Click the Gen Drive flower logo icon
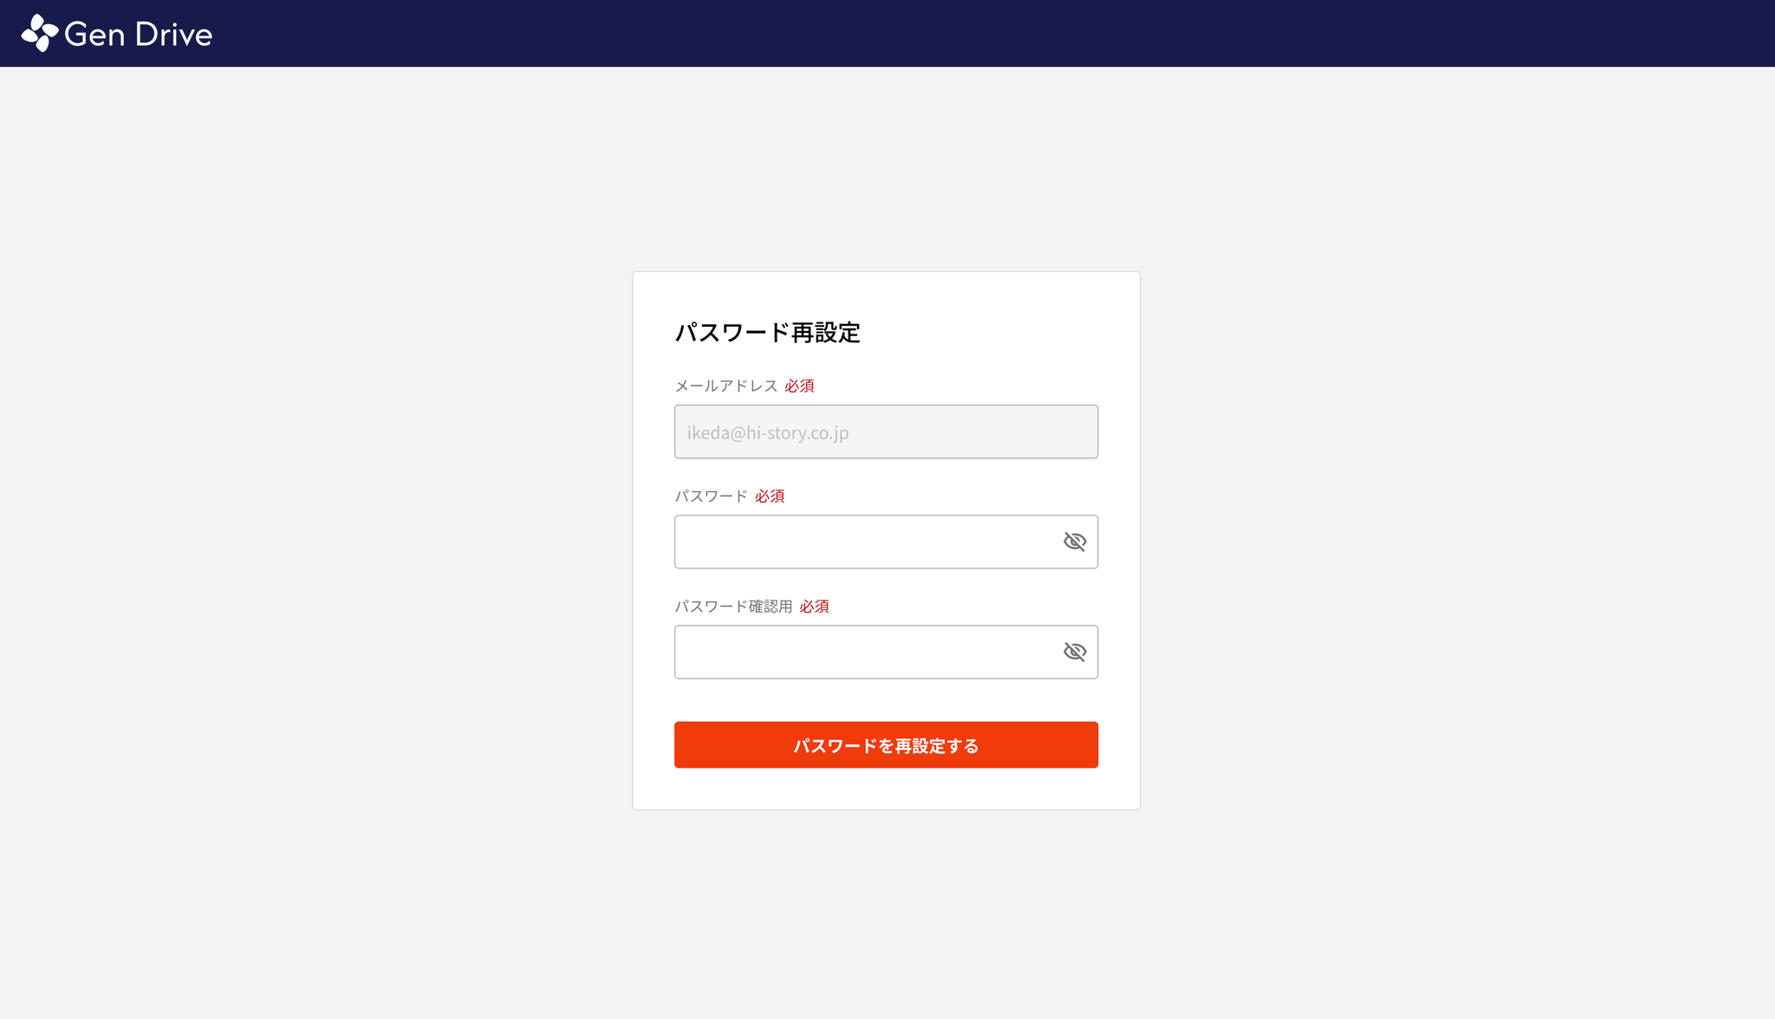The image size is (1775, 1019). pos(39,33)
